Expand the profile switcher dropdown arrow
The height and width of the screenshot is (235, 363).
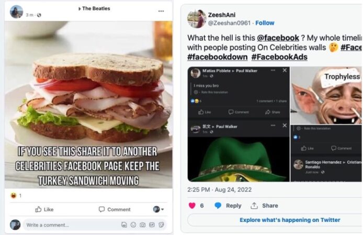tap(163, 209)
